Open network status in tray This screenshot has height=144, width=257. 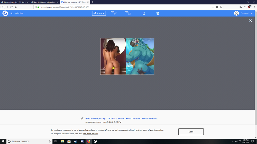point(240,141)
